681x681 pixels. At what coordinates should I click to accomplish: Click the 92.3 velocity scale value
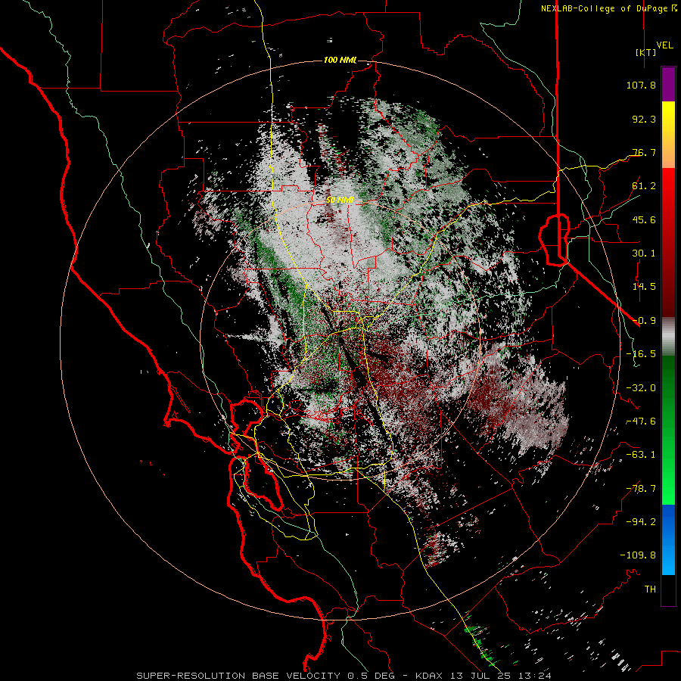pyautogui.click(x=644, y=119)
